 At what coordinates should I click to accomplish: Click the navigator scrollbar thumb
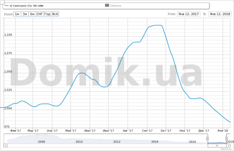pos(217,145)
